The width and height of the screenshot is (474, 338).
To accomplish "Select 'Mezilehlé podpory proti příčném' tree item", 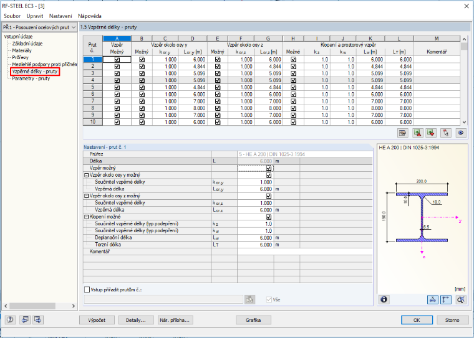I will (x=44, y=64).
